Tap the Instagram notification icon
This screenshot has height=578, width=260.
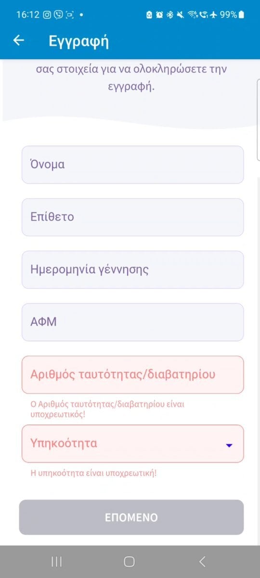47,14
